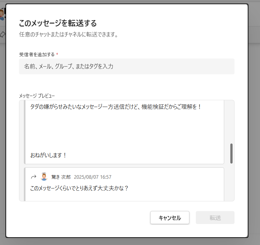Click the おねがいします！ line in preview
The width and height of the screenshot is (260, 245).
(48, 155)
